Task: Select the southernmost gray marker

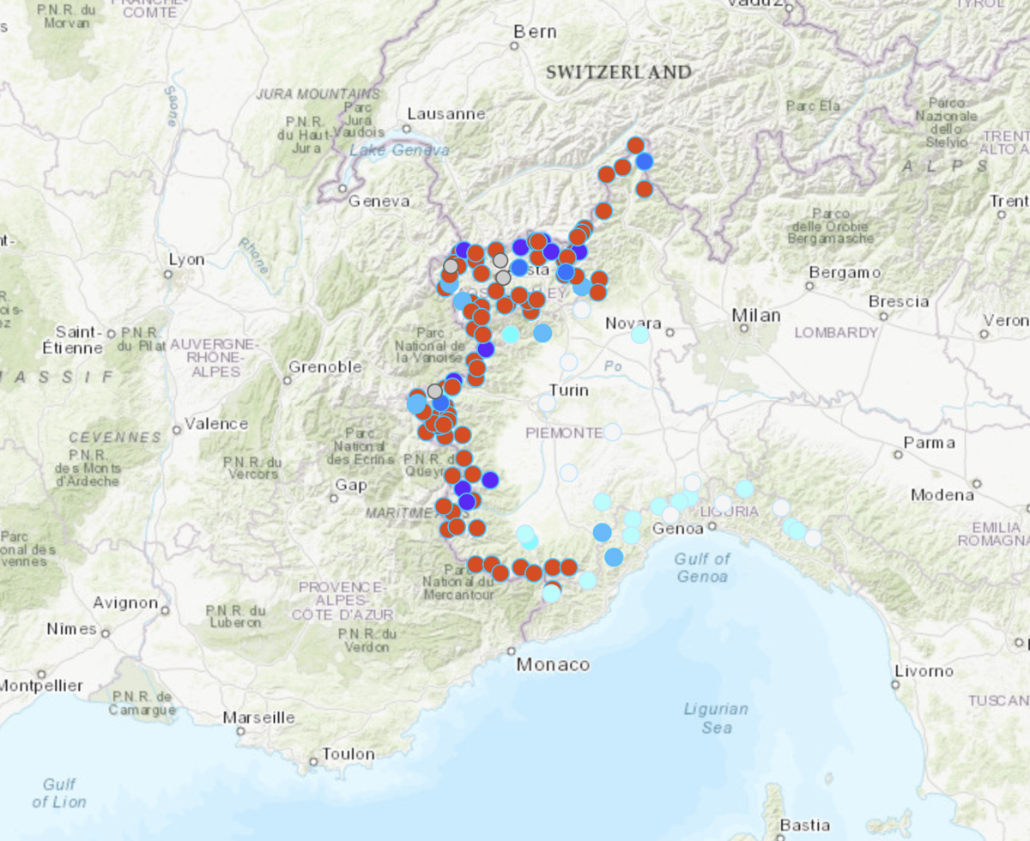Action: [435, 390]
